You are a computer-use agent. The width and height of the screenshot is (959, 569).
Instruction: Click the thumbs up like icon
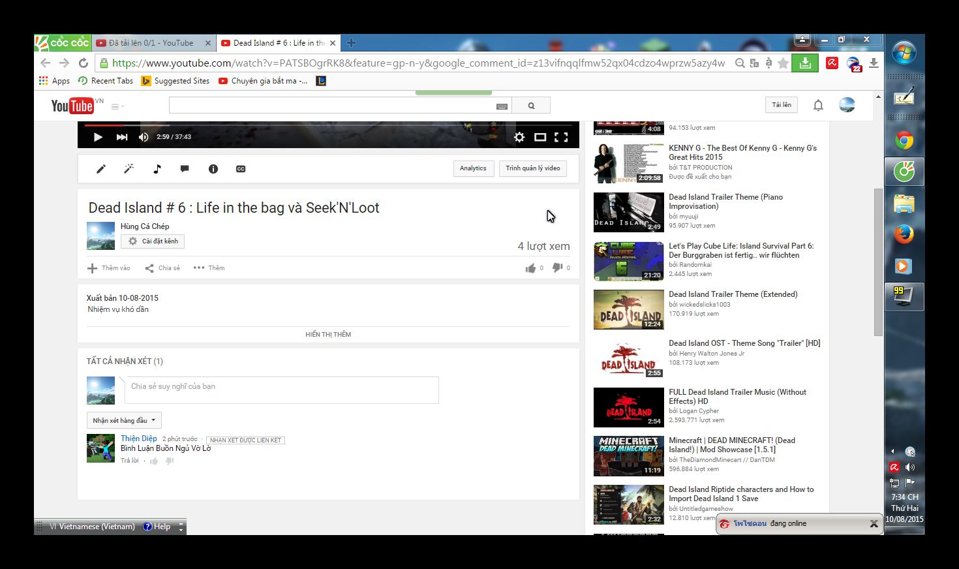click(530, 268)
